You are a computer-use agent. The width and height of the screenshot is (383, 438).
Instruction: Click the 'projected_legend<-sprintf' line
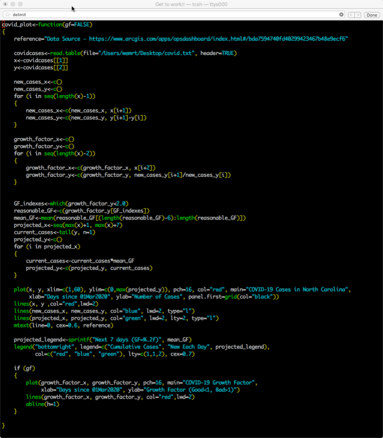point(103,340)
